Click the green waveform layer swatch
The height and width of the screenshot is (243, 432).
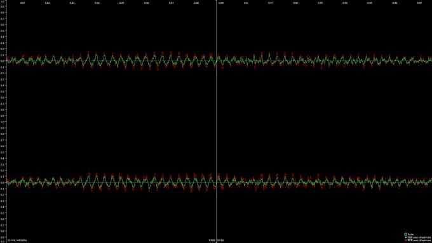click(405, 237)
